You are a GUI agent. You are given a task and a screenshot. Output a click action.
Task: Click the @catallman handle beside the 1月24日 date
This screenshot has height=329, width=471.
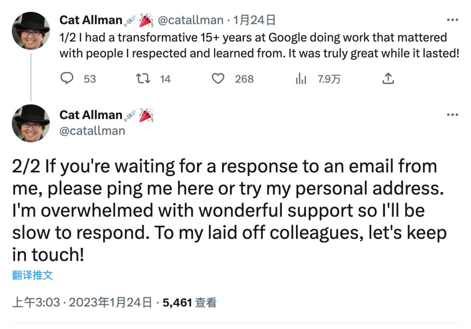coord(190,20)
